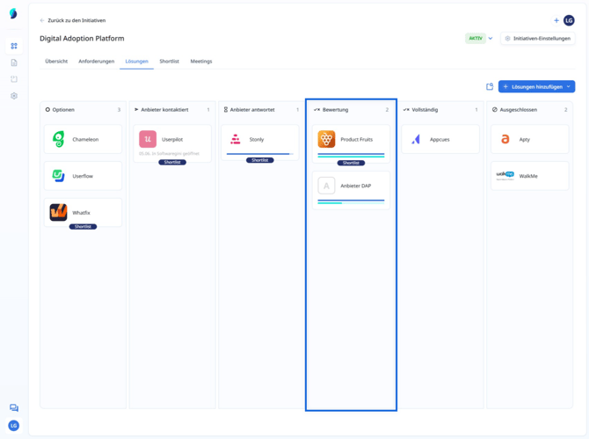Click the Chameleon logo icon
The image size is (589, 439).
coord(59,139)
